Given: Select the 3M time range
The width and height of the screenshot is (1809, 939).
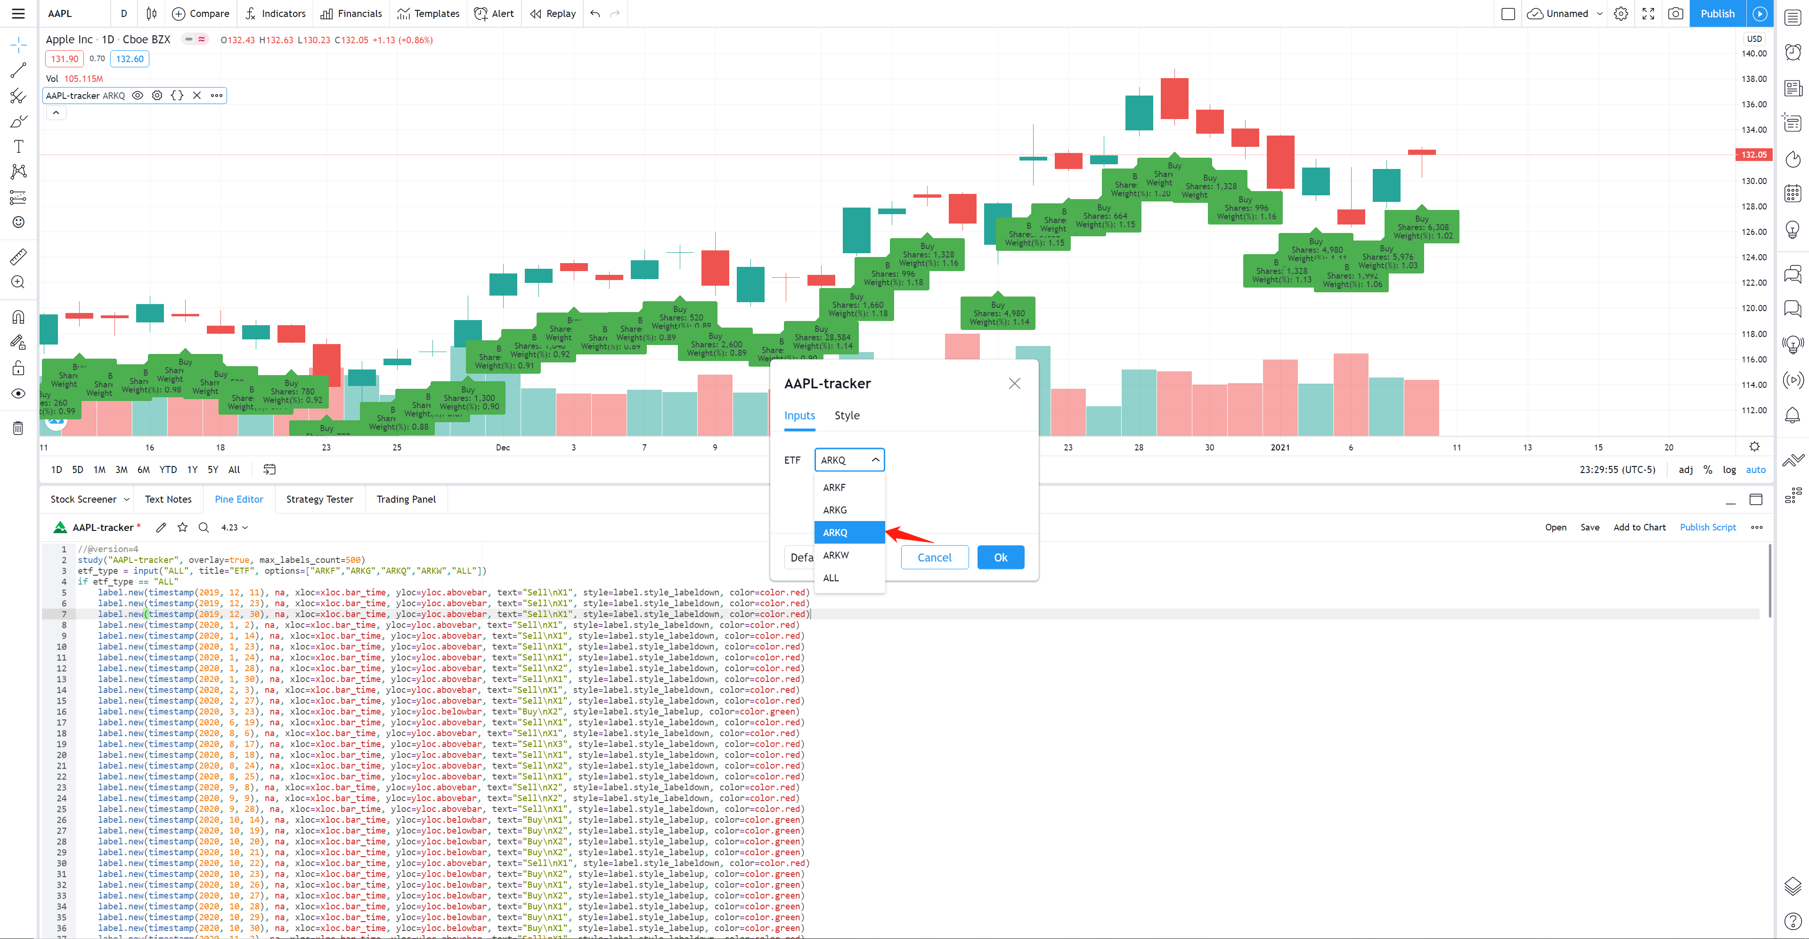Looking at the screenshot, I should pos(122,470).
